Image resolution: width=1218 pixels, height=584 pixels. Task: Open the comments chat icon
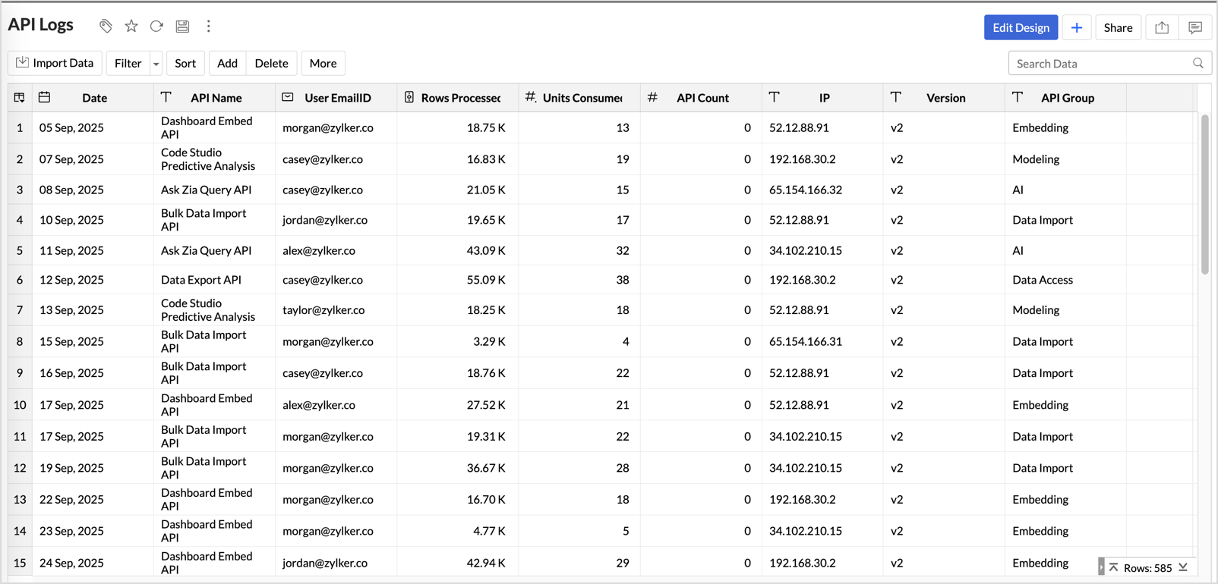tap(1195, 28)
